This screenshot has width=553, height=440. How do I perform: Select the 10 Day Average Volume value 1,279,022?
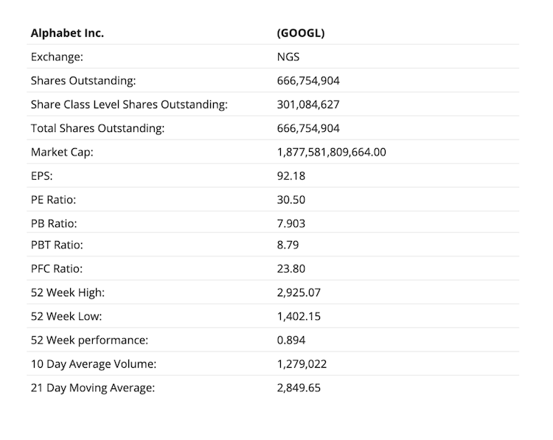coord(302,364)
